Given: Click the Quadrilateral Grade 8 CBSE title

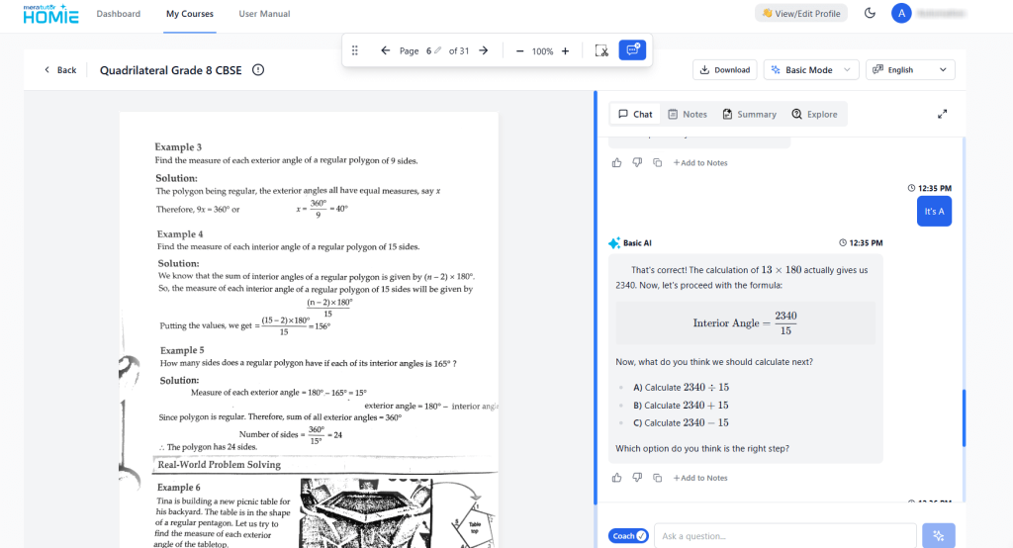Looking at the screenshot, I should (170, 70).
